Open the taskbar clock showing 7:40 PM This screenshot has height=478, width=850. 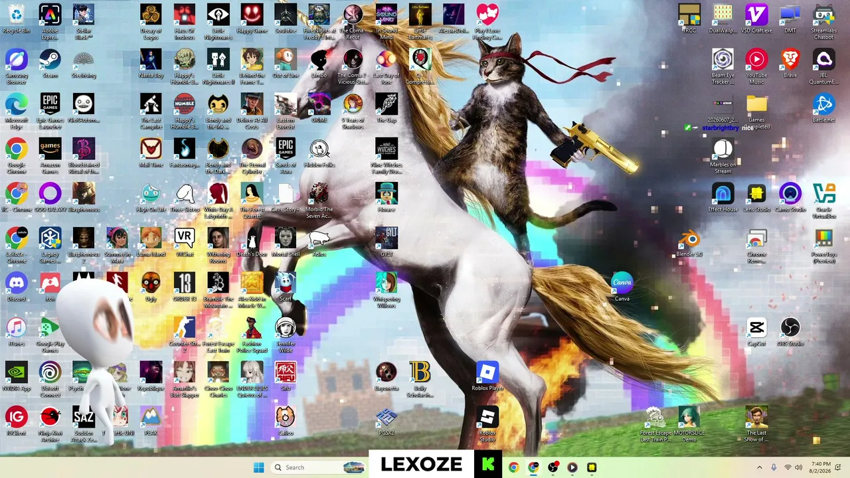(x=821, y=467)
